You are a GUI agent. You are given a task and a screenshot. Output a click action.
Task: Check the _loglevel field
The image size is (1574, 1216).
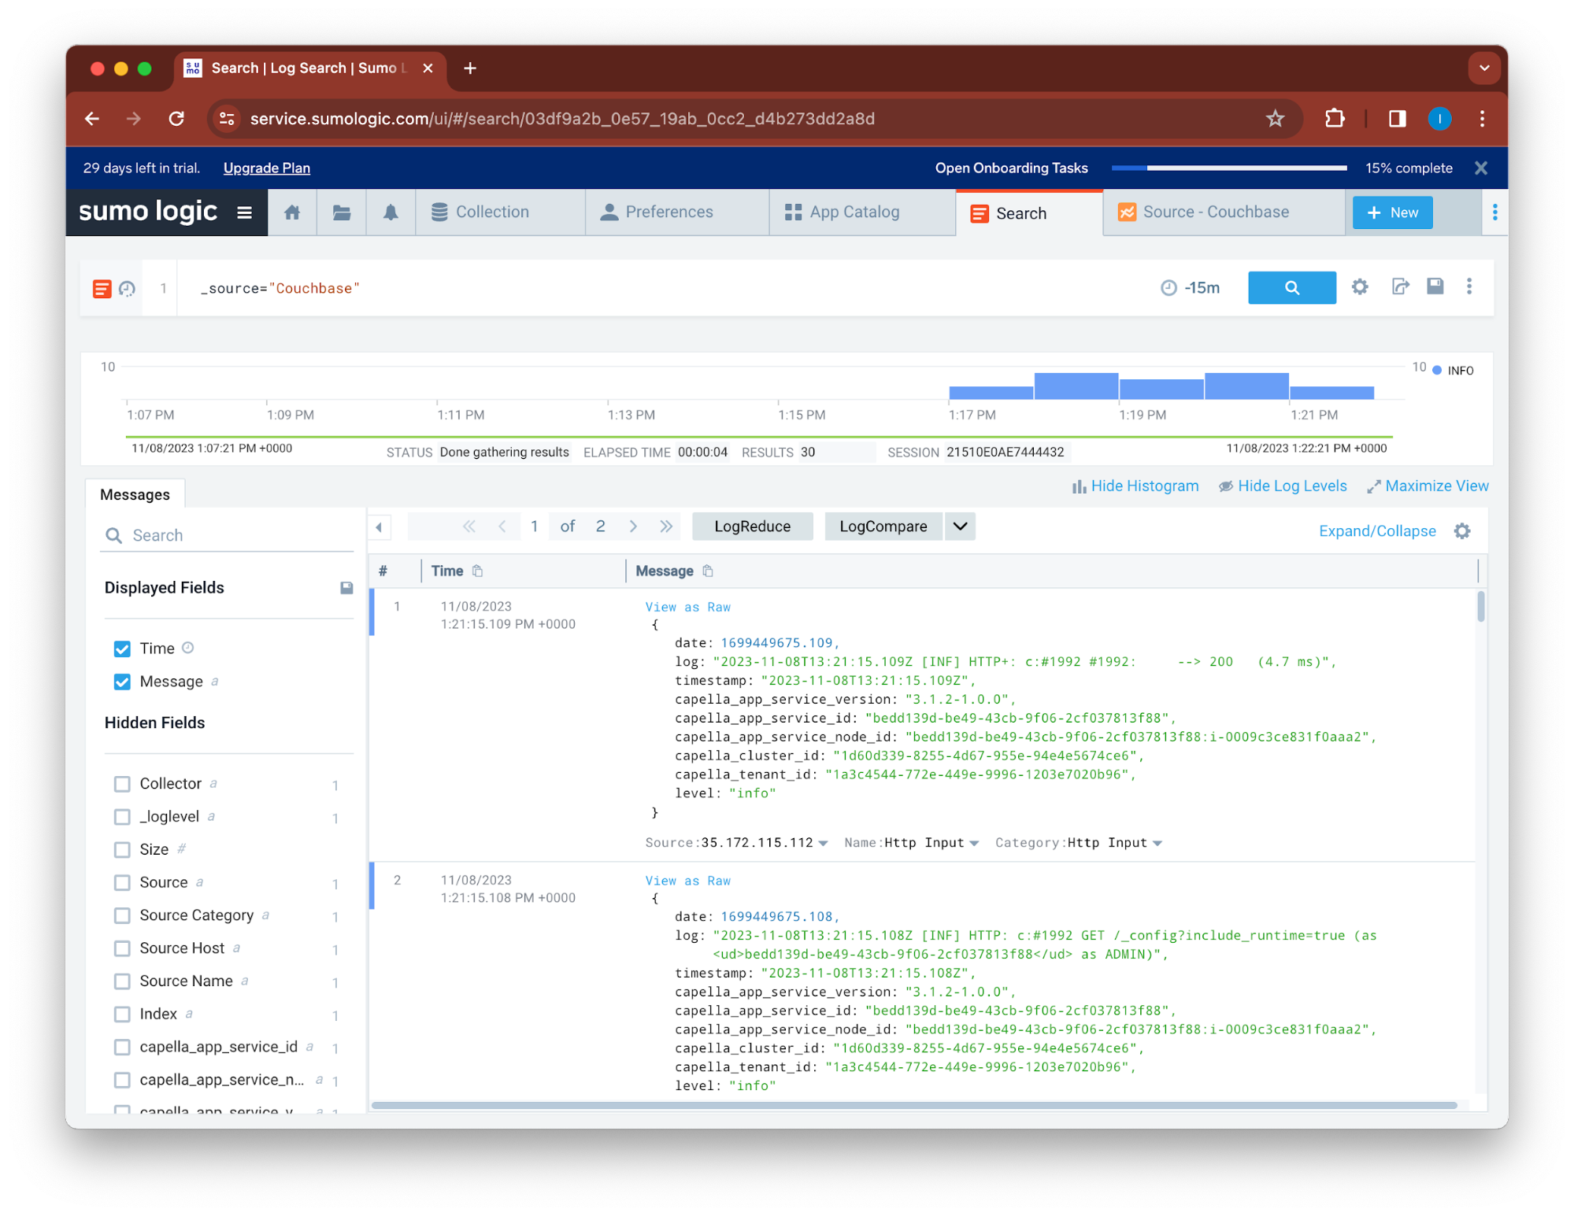122,817
